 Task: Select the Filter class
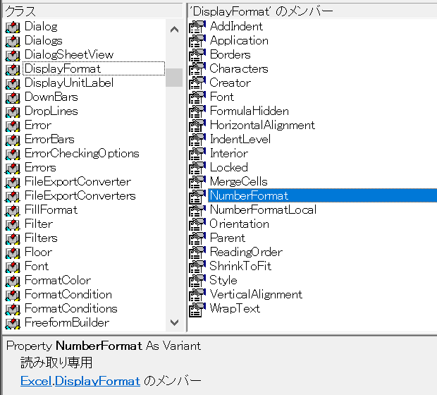tap(39, 224)
